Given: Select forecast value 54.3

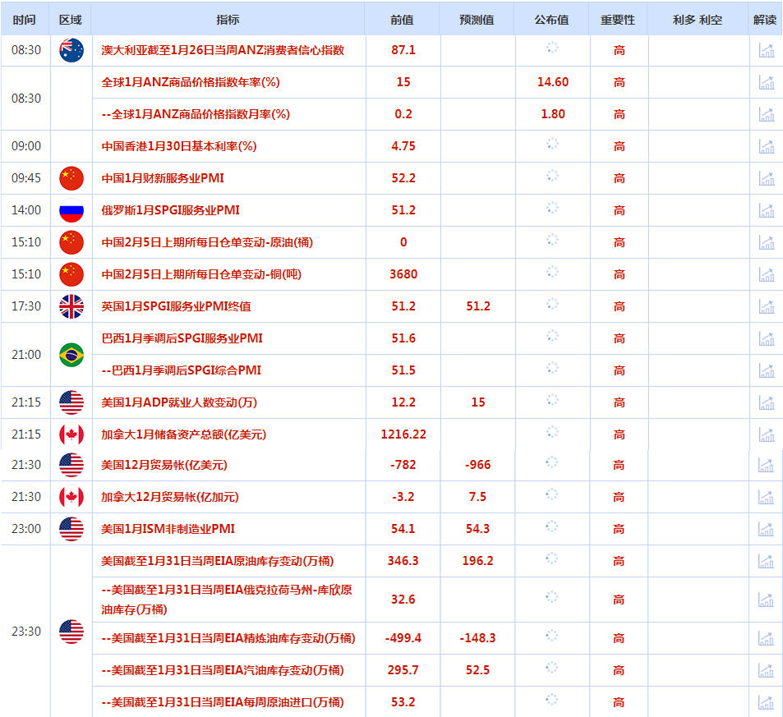Looking at the screenshot, I should [x=477, y=528].
